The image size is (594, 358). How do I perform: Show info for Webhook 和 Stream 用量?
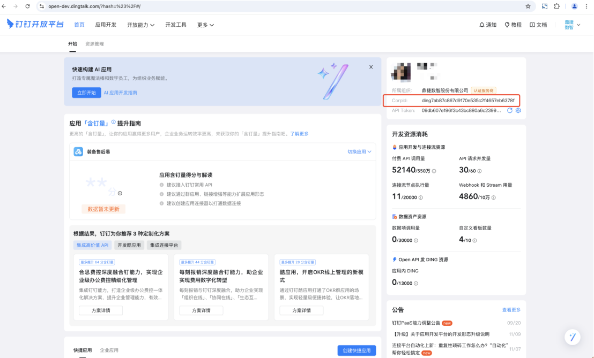click(x=494, y=197)
